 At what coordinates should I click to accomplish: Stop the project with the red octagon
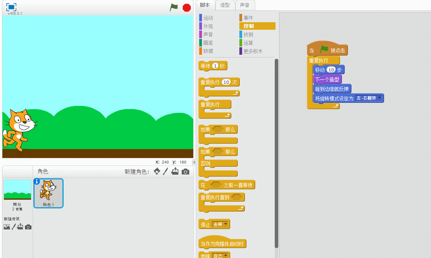tap(186, 8)
